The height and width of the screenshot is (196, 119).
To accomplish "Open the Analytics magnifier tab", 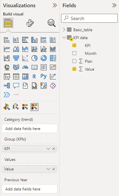I will tap(51, 23).
